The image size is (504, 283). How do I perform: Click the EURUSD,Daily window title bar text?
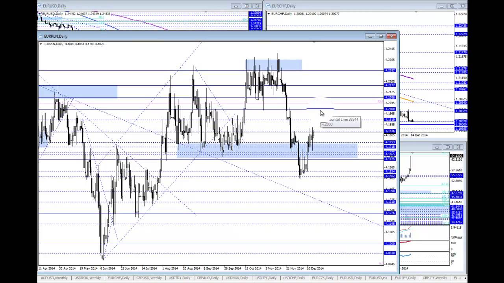pyautogui.click(x=55, y=6)
